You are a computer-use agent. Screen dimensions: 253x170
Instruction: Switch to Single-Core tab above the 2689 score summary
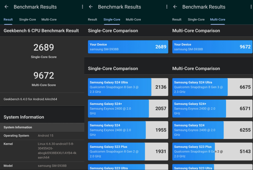click(28, 20)
